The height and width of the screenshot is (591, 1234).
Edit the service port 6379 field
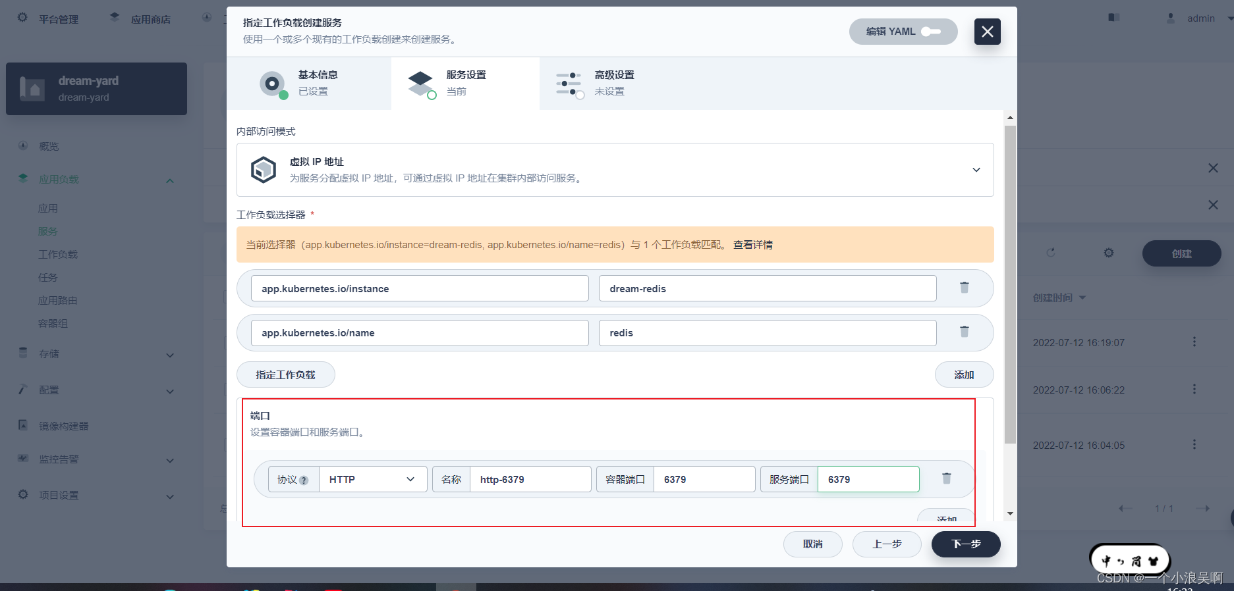click(x=868, y=479)
